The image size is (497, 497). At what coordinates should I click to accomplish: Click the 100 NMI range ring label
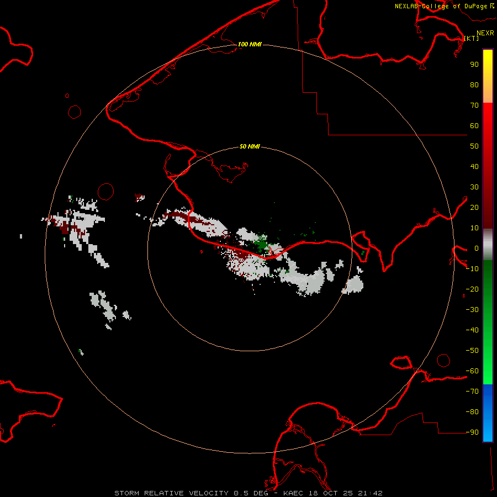250,44
